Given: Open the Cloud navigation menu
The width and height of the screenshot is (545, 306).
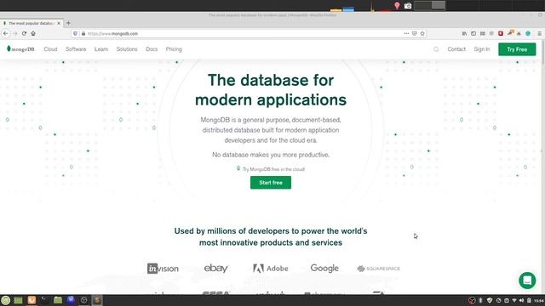Looking at the screenshot, I should (x=50, y=49).
